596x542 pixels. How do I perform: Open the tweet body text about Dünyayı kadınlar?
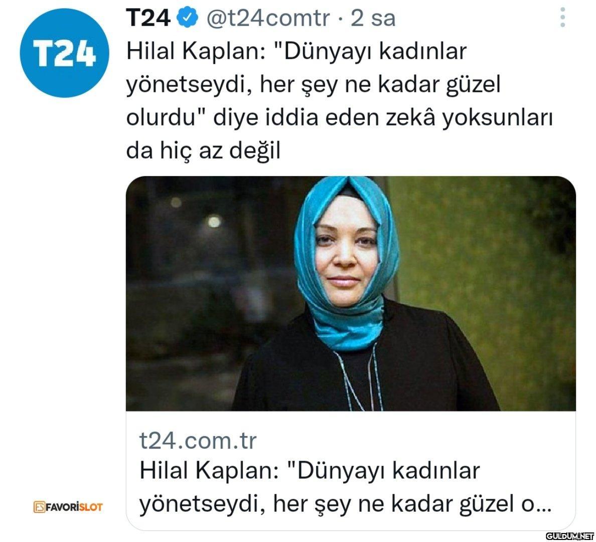pyautogui.click(x=339, y=101)
